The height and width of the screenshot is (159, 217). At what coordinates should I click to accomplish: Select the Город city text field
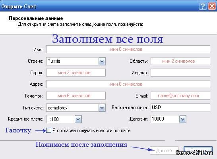coord(76,73)
